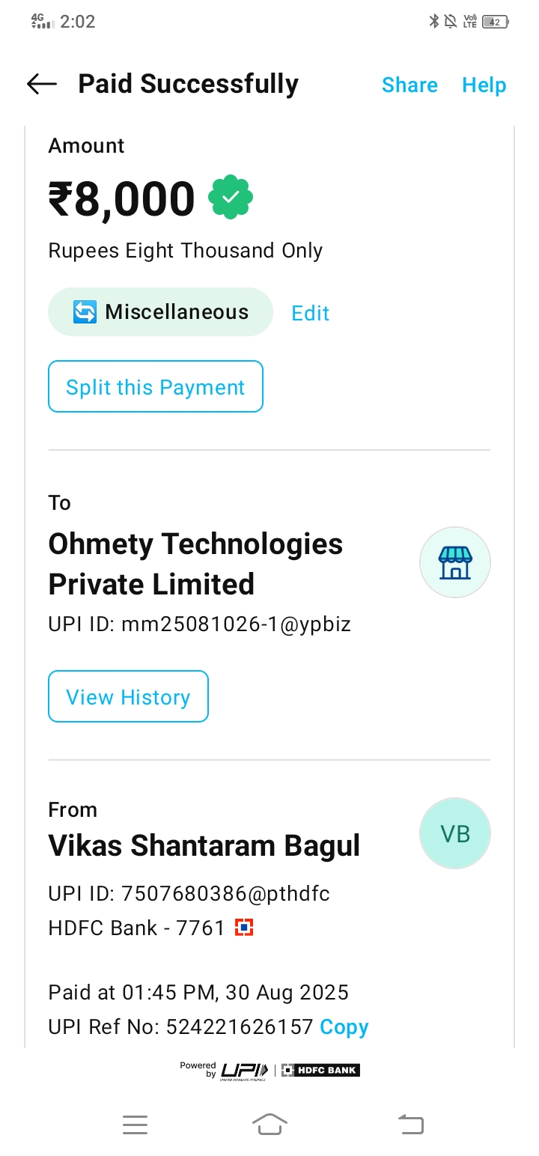
Task: Copy the UPI reference number
Action: 344,1027
